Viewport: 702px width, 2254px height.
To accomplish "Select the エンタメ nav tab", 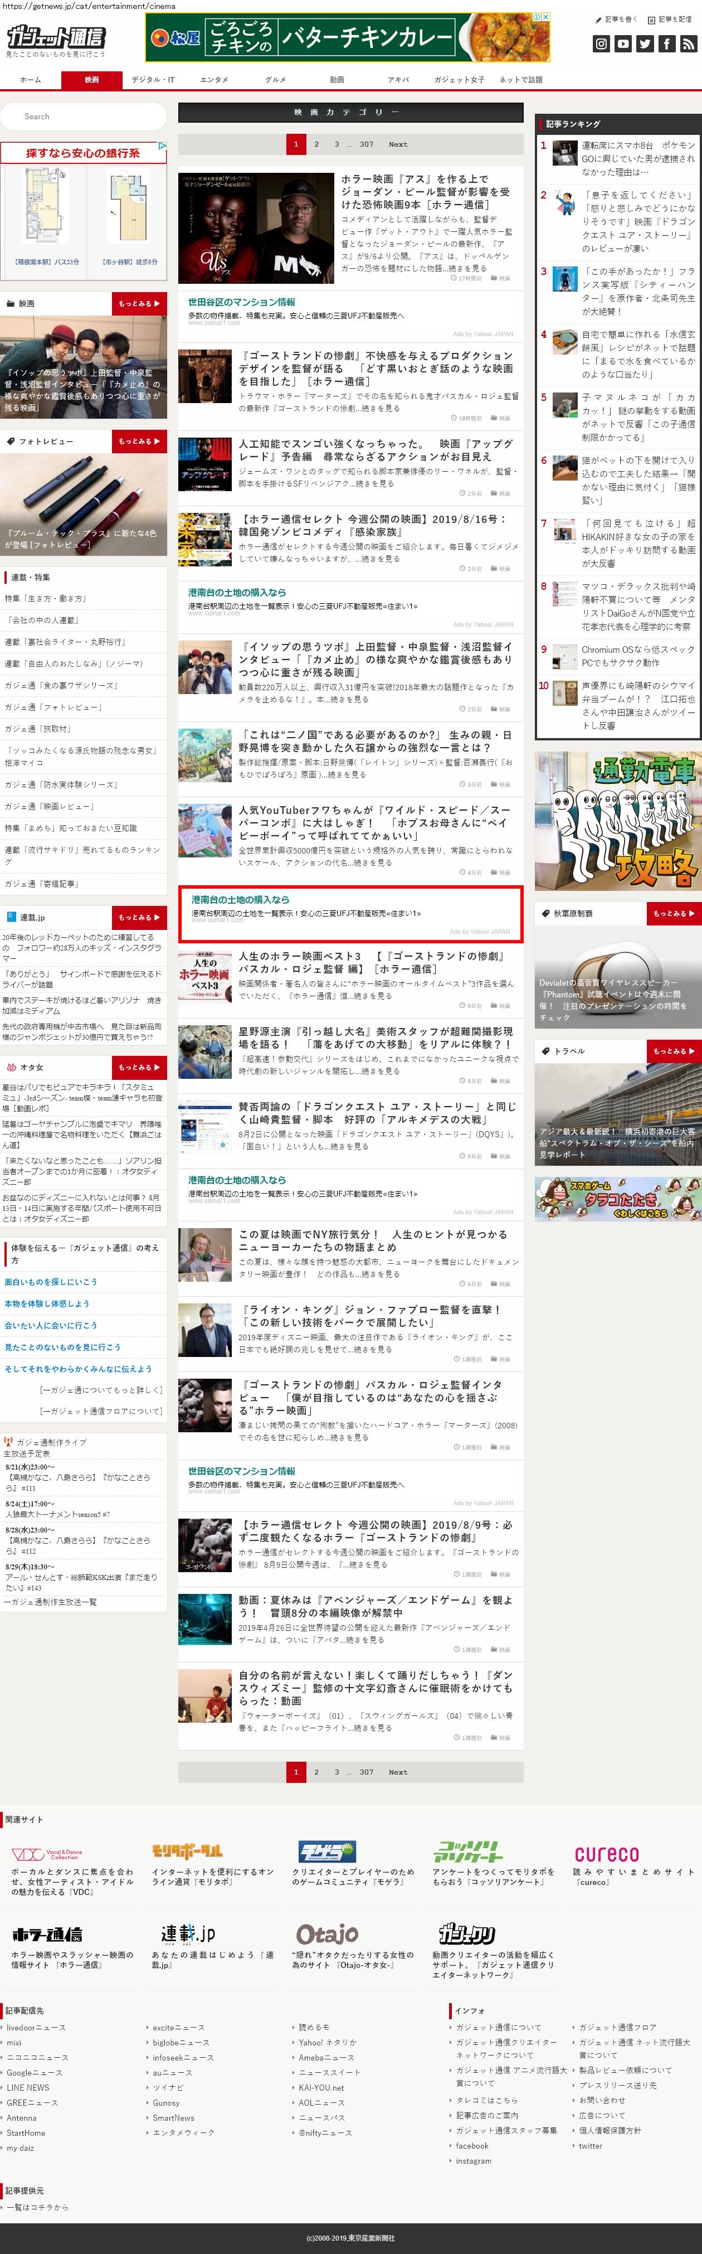I will pos(214,80).
